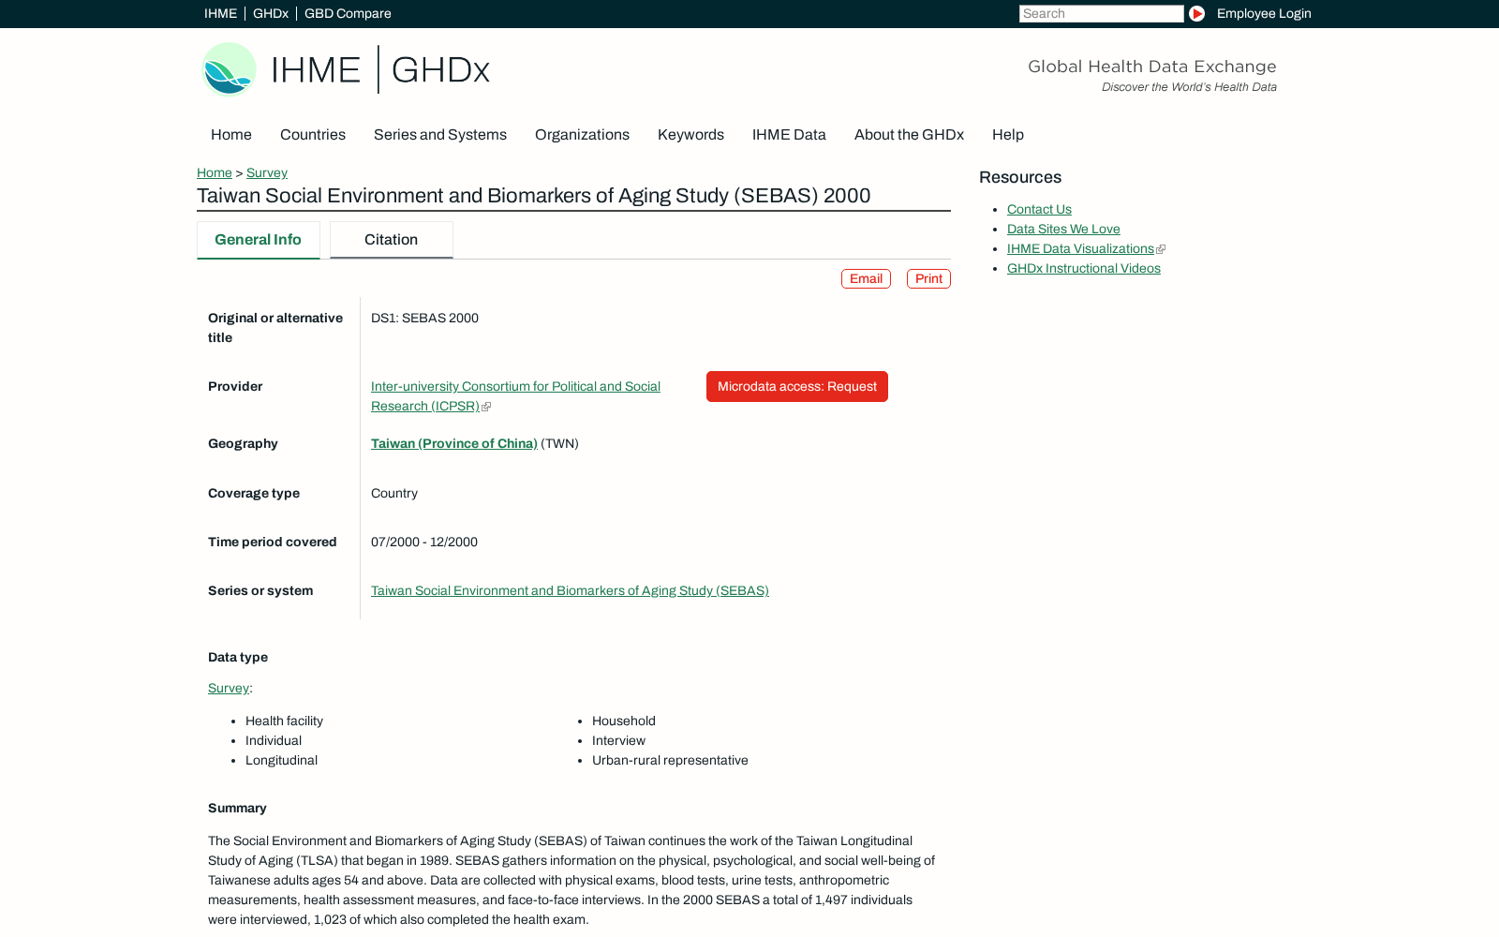1499x937 pixels.
Task: Open About the GHDx menu
Action: tap(909, 135)
